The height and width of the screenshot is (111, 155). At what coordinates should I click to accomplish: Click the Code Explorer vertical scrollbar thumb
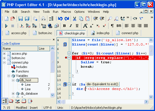[x=53, y=62]
